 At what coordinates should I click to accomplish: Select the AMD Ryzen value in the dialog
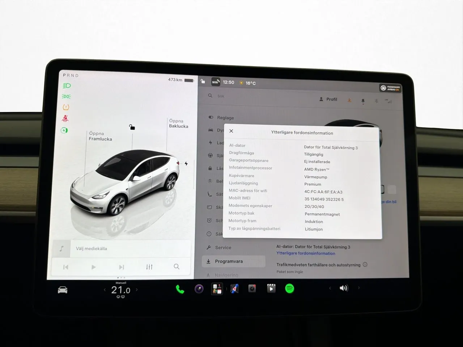317,170
